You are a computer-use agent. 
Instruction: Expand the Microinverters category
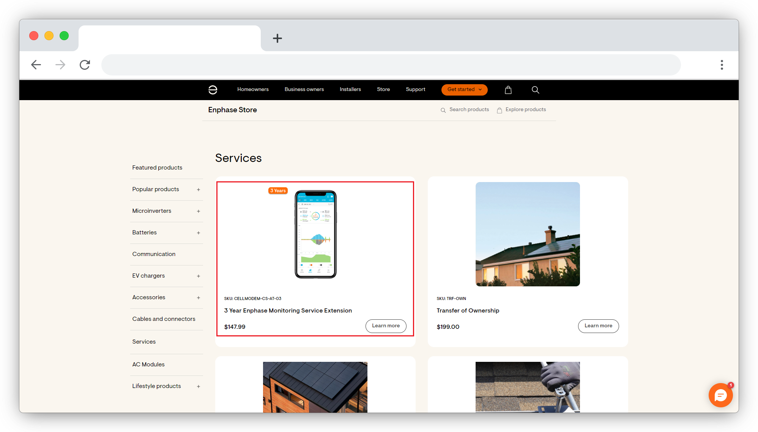(x=198, y=211)
